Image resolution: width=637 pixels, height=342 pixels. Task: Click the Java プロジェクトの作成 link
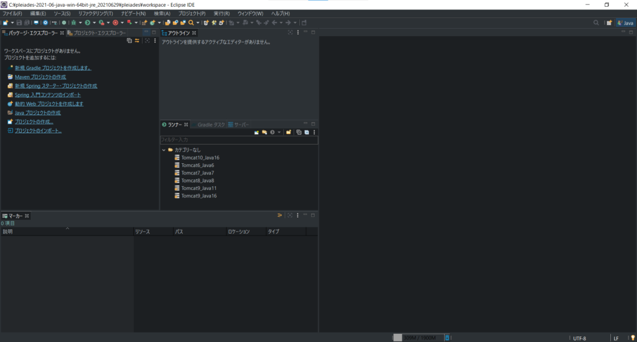(37, 113)
